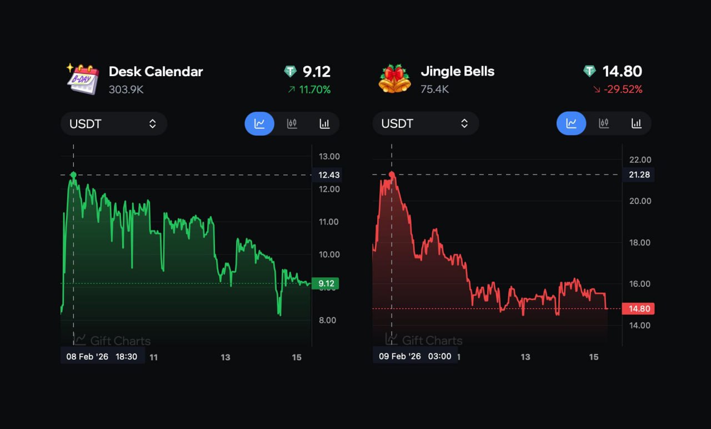
Task: Open Desk Calendar USDT currency dropdown
Action: coord(113,124)
